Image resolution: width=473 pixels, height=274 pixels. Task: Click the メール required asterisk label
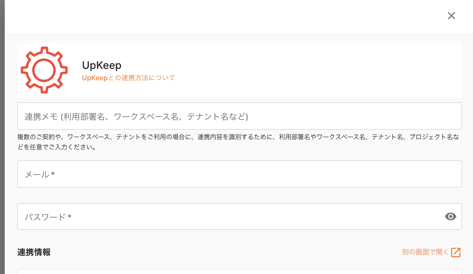coord(52,175)
